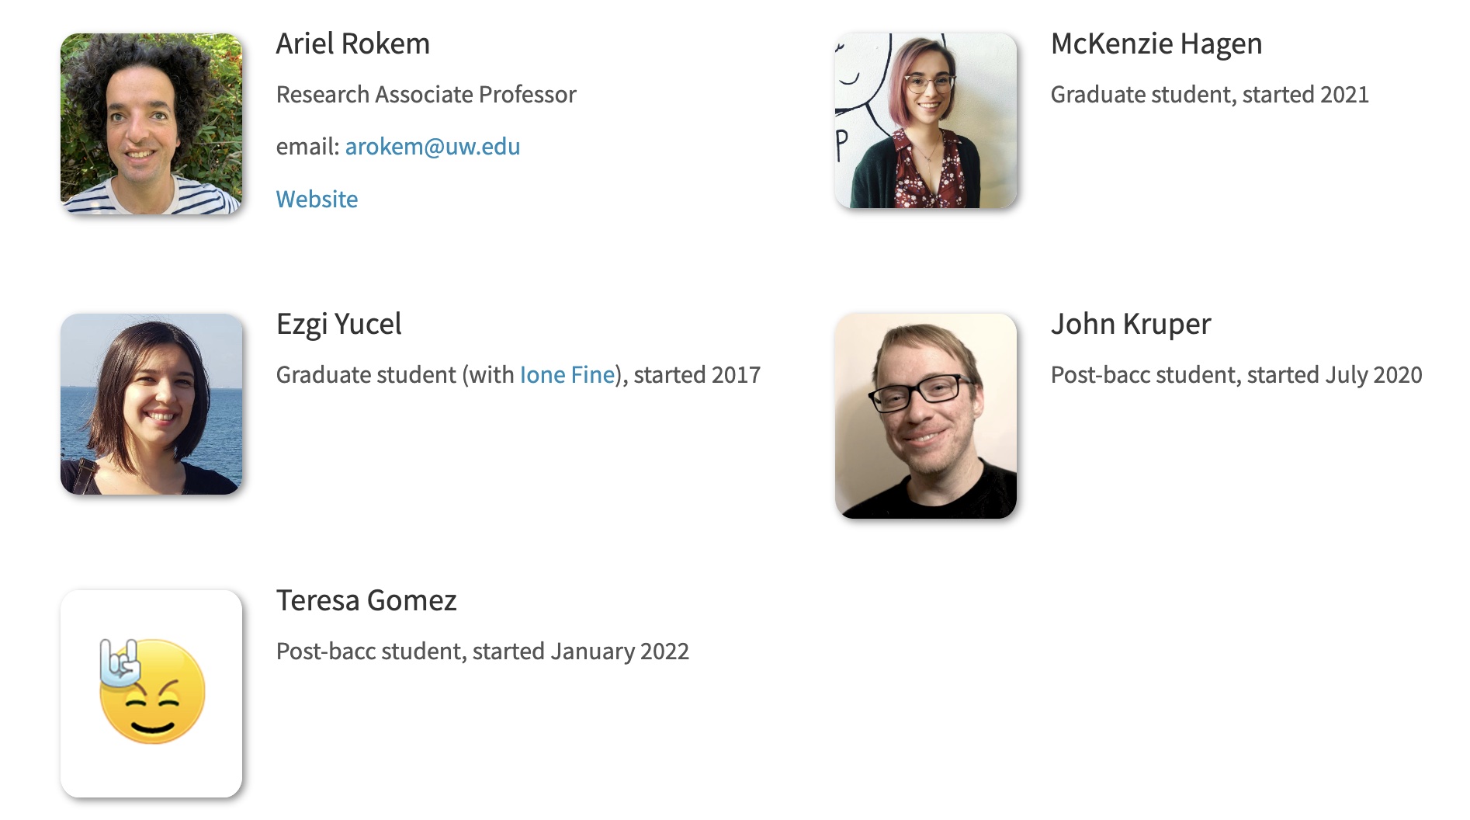Click 'Post-bacc student, started July 2020' text
The image size is (1470, 820).
(1236, 375)
